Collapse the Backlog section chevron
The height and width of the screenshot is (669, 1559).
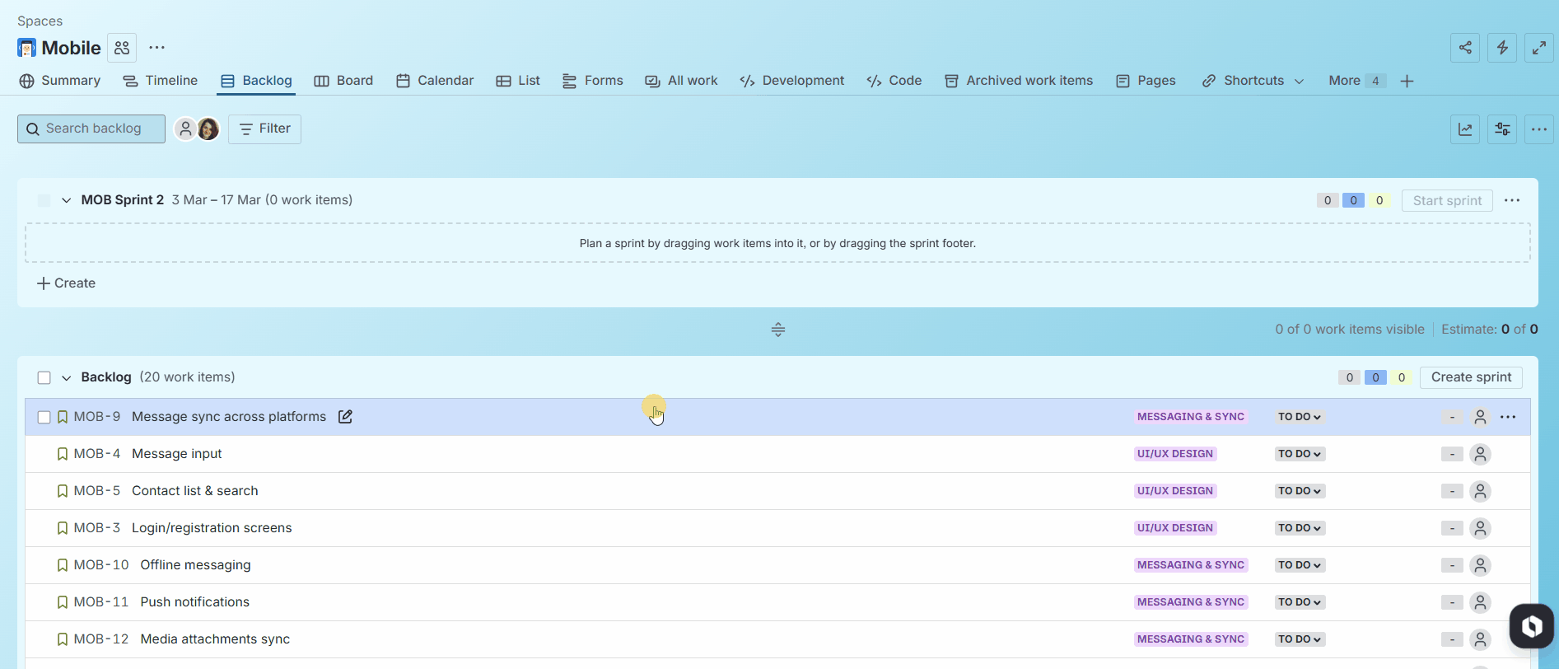(66, 377)
